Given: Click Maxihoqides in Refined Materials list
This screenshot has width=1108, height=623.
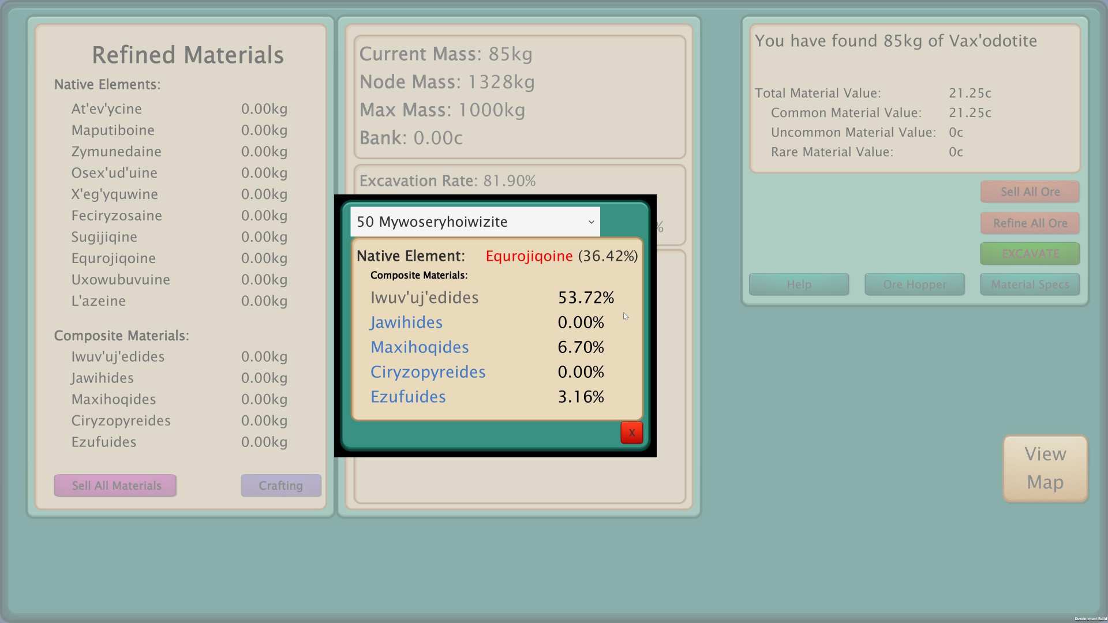Looking at the screenshot, I should click(113, 400).
